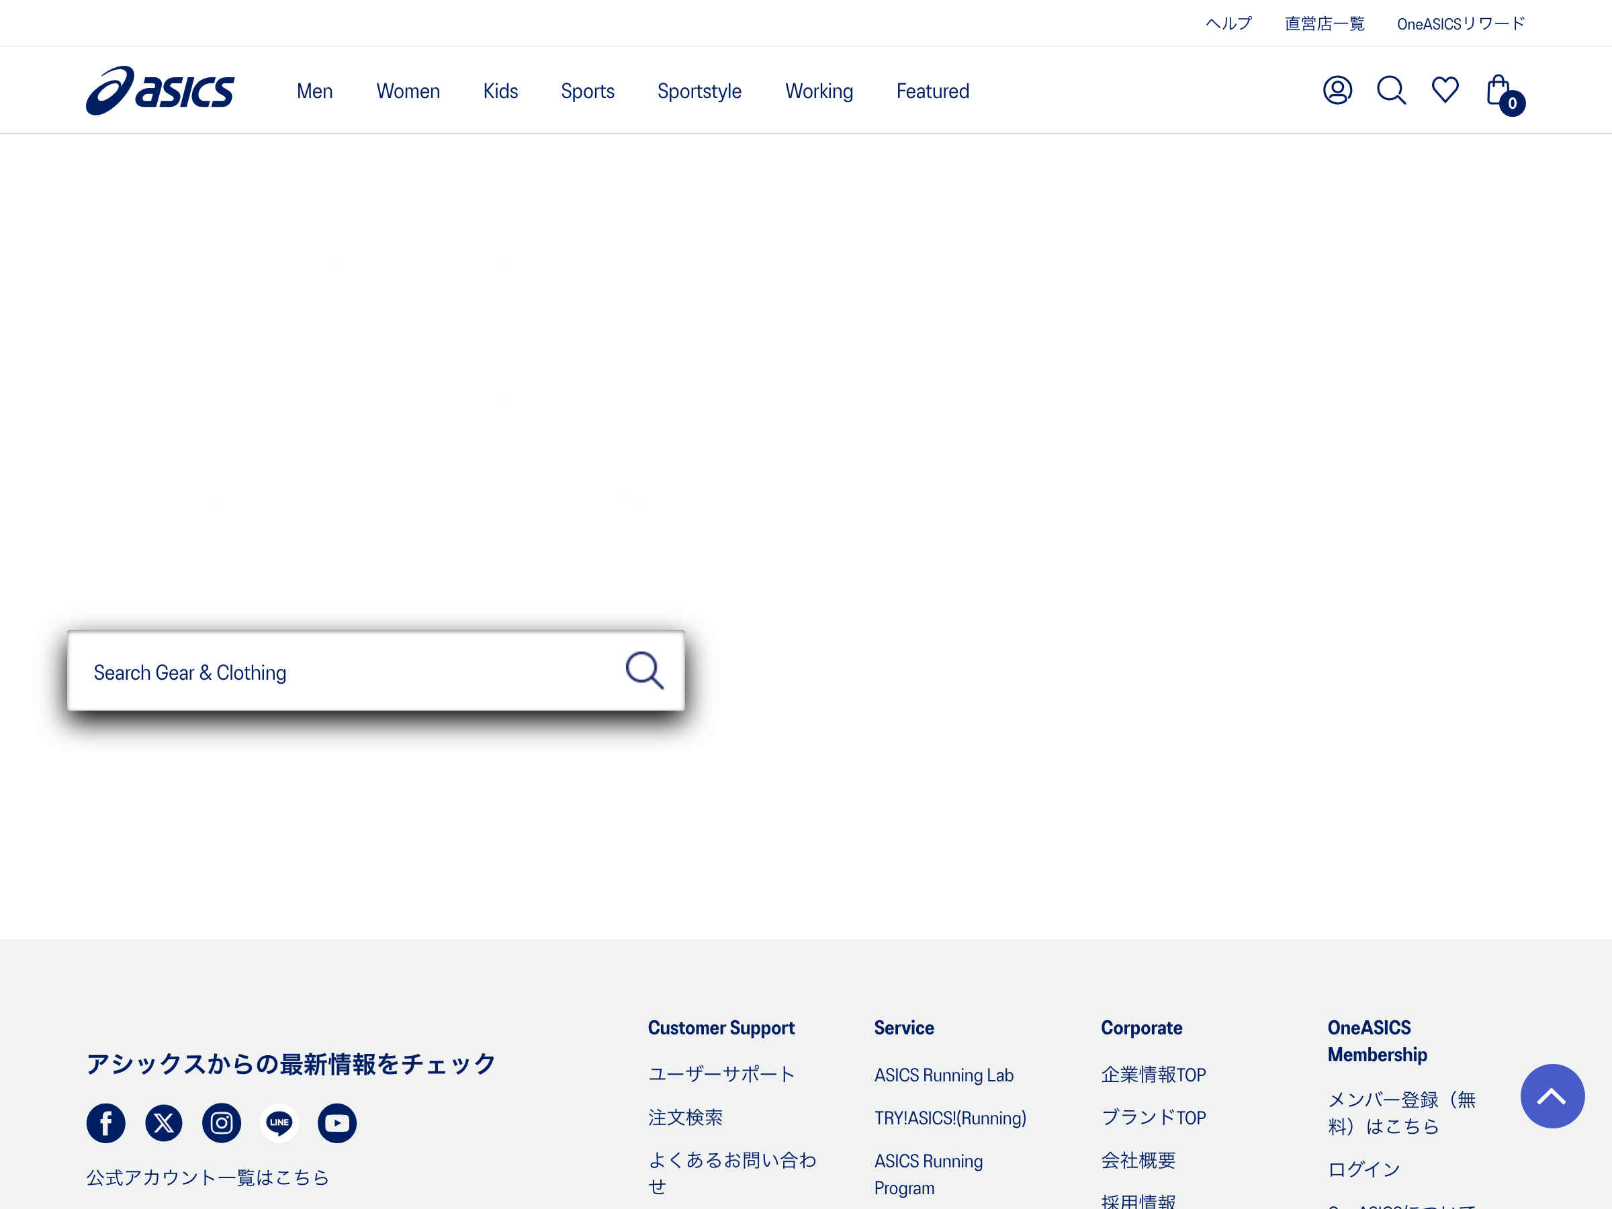Open the ブランドTOP link
Viewport: 1612px width, 1209px height.
point(1154,1117)
